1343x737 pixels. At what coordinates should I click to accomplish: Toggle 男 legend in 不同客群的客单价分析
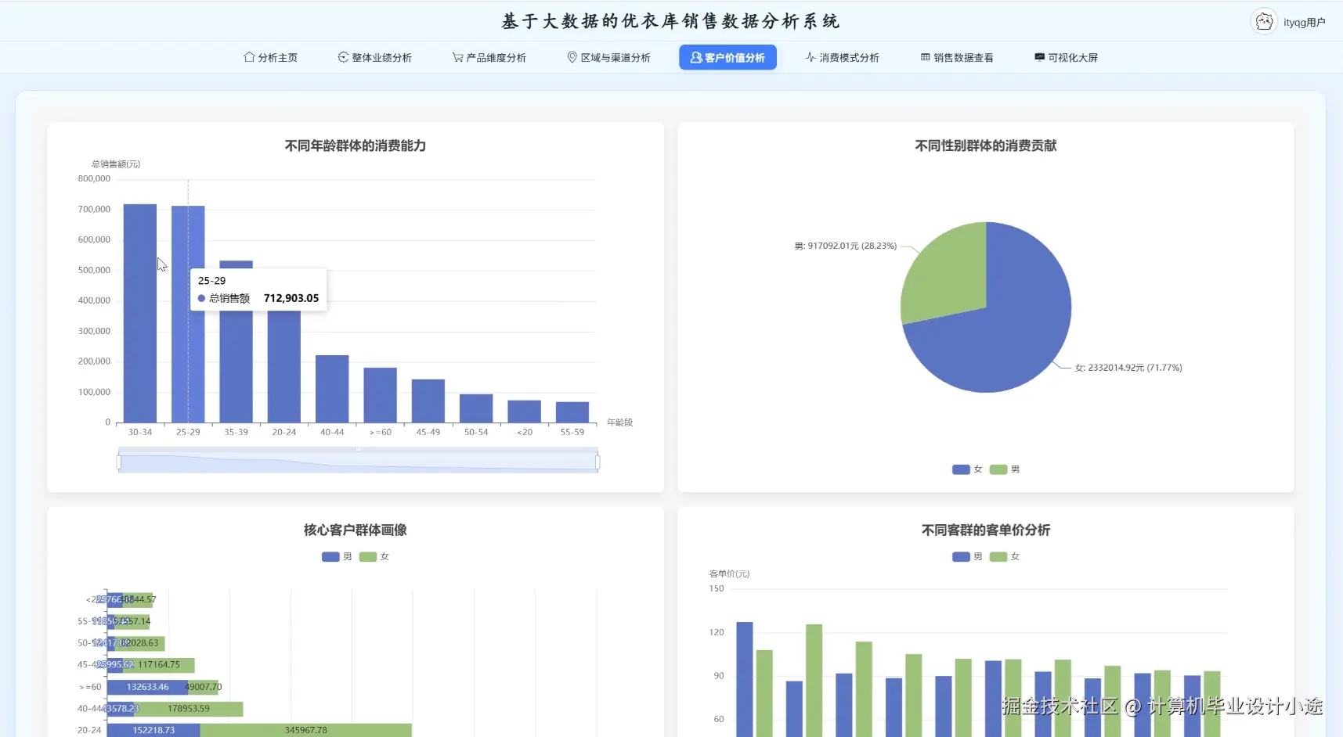pos(967,557)
